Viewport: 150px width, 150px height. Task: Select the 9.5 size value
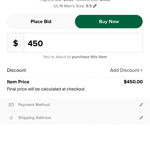pyautogui.click(x=89, y=6)
